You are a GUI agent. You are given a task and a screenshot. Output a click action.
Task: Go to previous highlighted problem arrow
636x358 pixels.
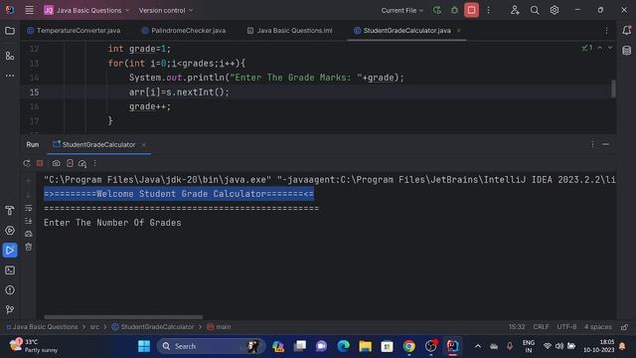coord(600,48)
